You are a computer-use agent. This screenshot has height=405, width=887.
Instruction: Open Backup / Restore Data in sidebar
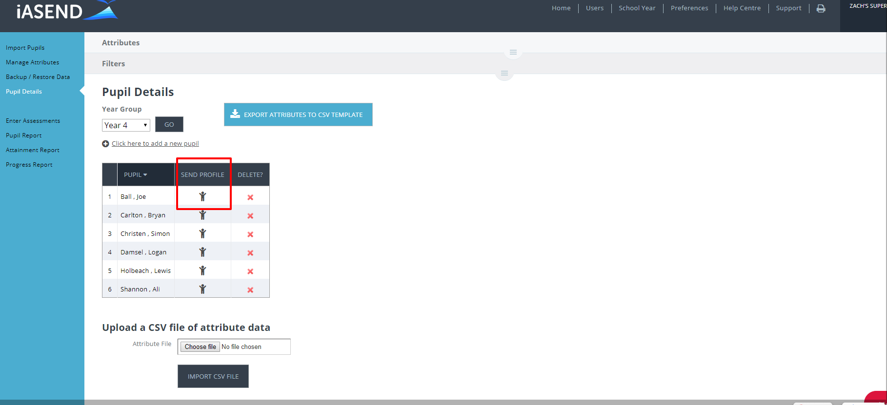(38, 77)
